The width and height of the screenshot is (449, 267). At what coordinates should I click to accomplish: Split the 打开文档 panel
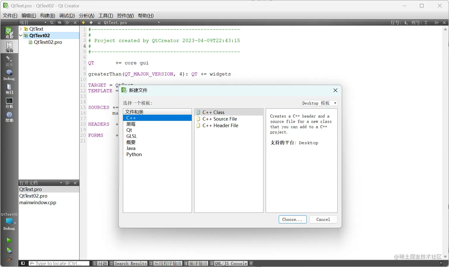(67, 183)
